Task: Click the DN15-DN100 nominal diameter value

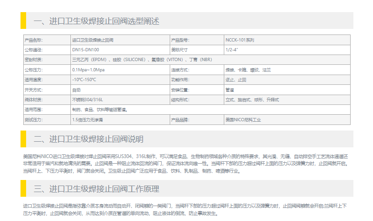Action: pyautogui.click(x=85, y=49)
